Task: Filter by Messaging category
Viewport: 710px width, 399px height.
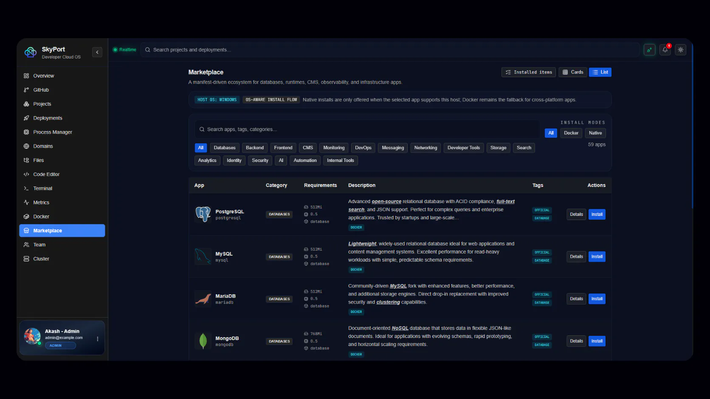Action: coord(393,148)
